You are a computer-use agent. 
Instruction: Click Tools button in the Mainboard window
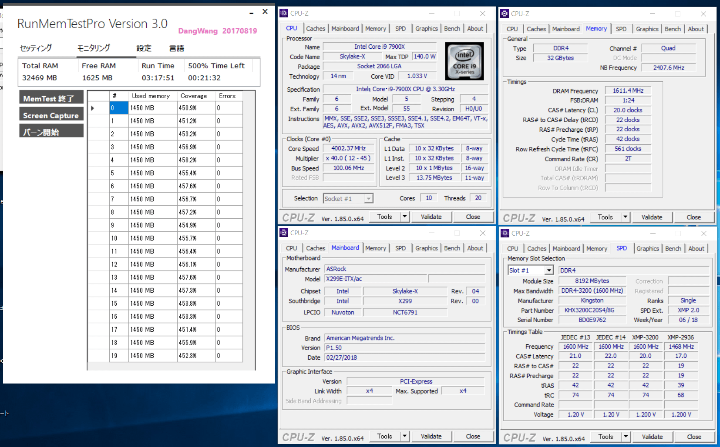click(x=384, y=436)
